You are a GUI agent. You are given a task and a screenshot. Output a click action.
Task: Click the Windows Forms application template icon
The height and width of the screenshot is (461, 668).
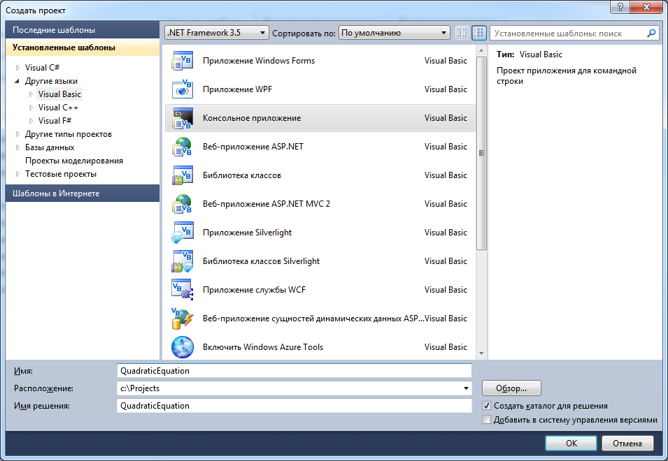click(183, 61)
